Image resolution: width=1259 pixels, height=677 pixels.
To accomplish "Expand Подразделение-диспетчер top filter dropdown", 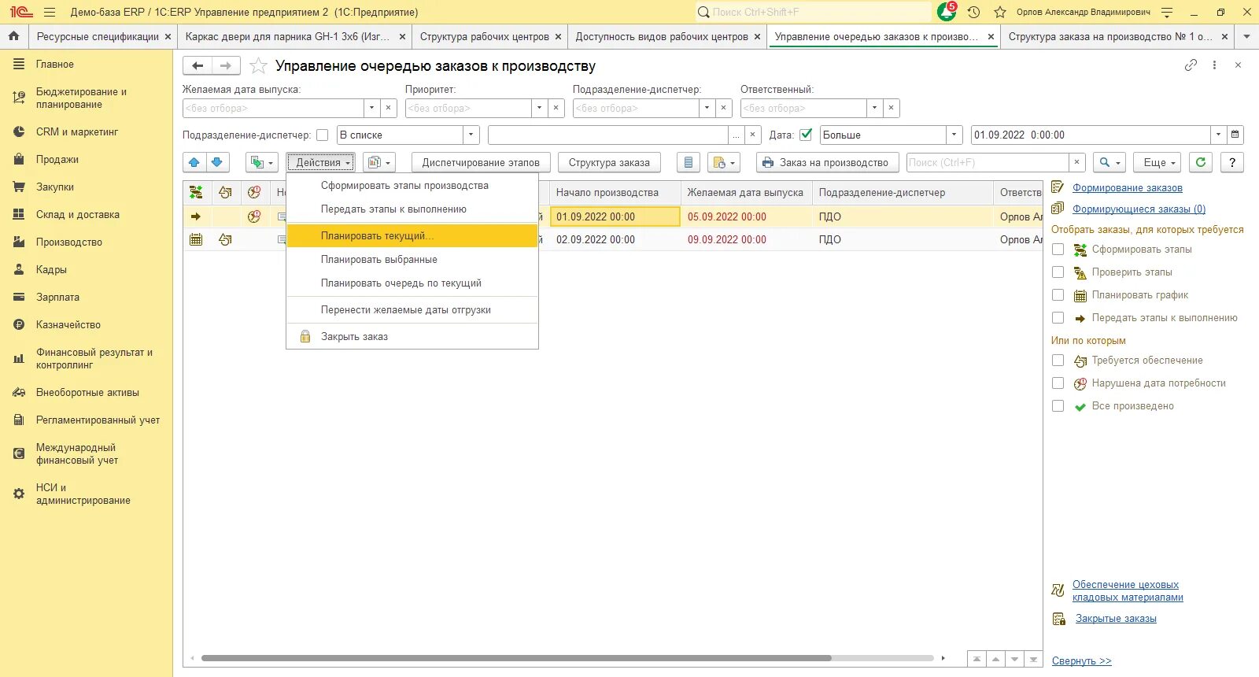I will point(707,108).
